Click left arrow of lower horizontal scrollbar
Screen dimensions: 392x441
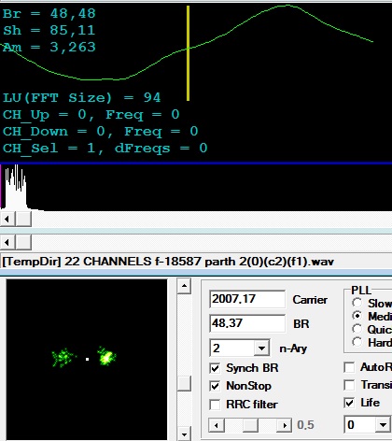click(7, 242)
